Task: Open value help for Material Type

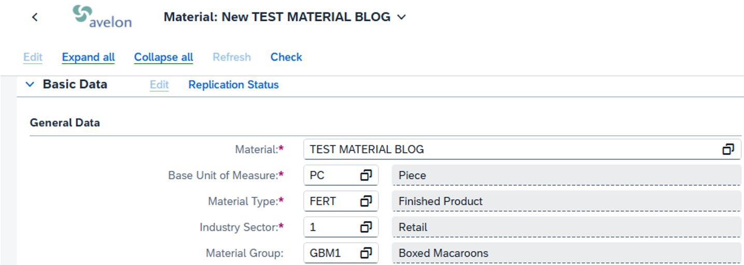Action: 366,201
